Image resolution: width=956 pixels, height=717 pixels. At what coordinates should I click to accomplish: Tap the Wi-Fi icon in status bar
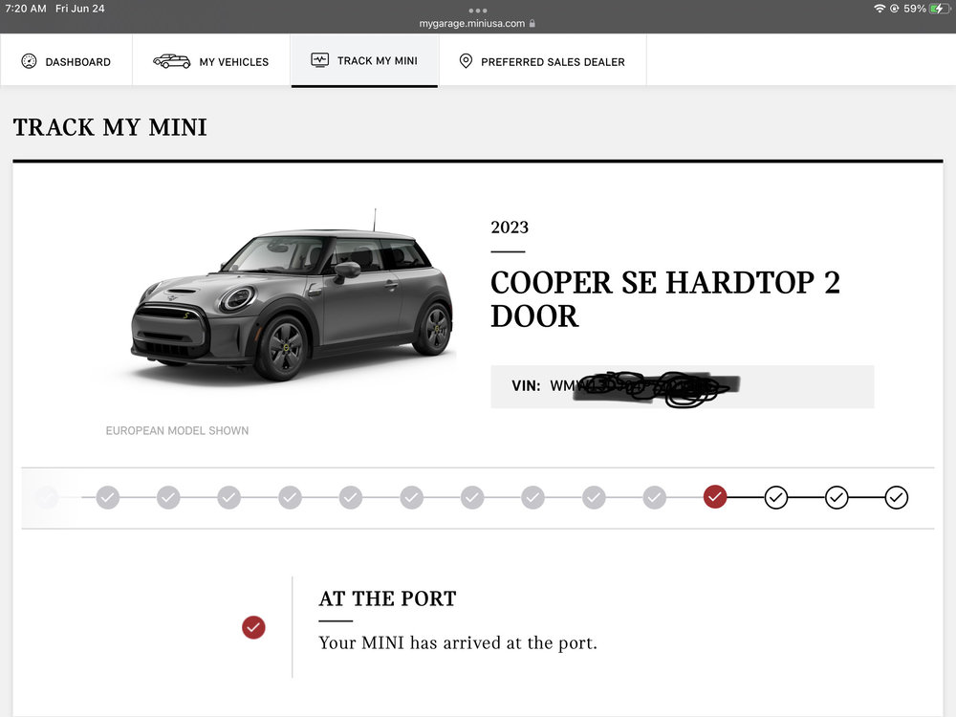(880, 9)
